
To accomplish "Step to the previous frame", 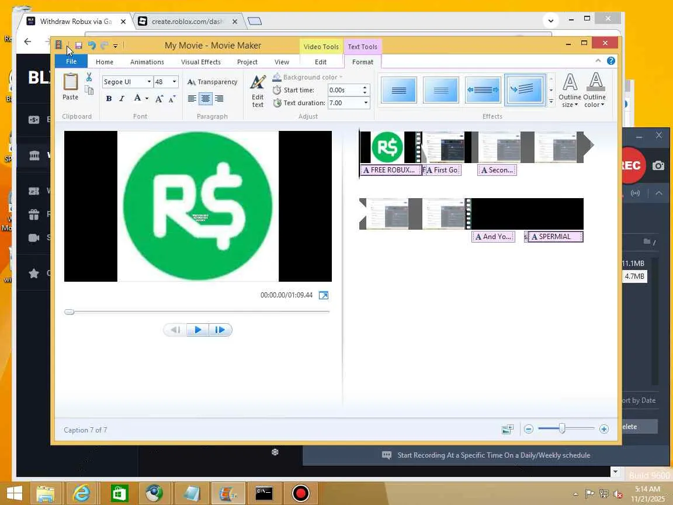I will pyautogui.click(x=175, y=330).
